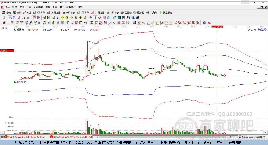Screen dimensions: 268x145
Task: Click the scrollbar left arrow at bottom
Action: pyautogui.click(x=97, y=137)
